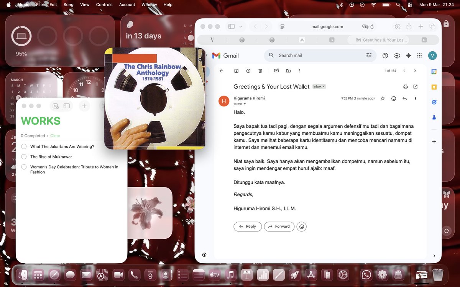
Task: Expand recipient details arrow next to 'to me'
Action: pyautogui.click(x=245, y=104)
